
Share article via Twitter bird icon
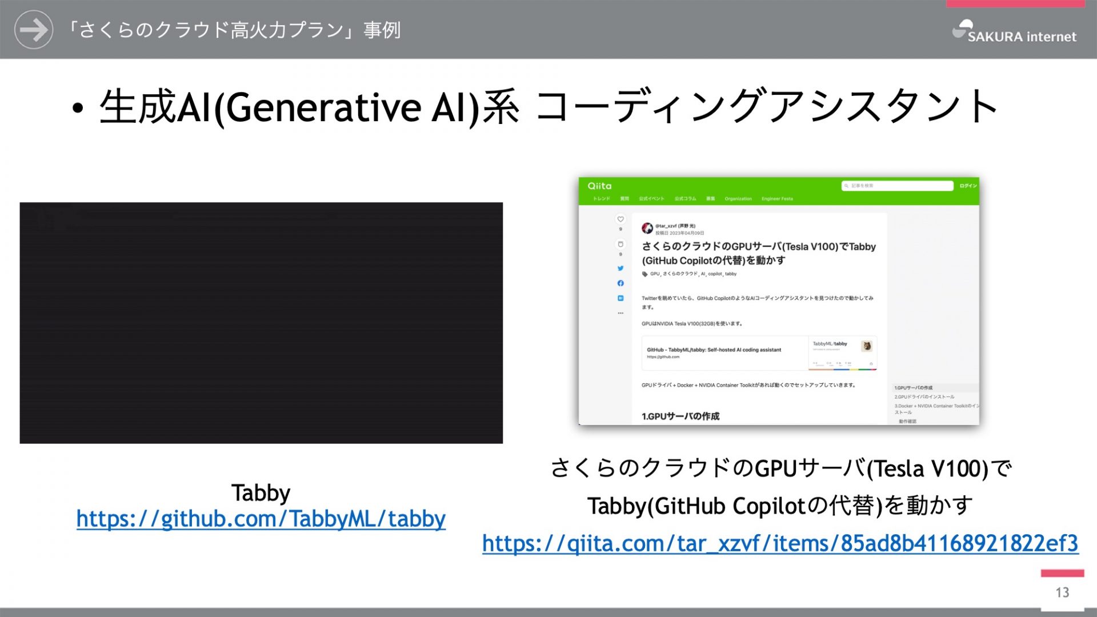point(620,269)
